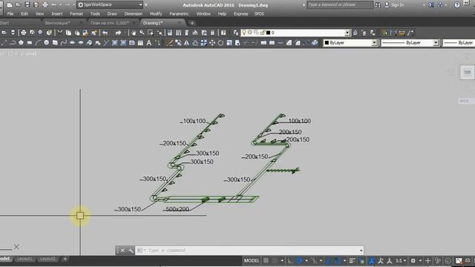The image size is (475, 267).
Task: Open the 1:1 annotation scale dropdown
Action: 401,260
